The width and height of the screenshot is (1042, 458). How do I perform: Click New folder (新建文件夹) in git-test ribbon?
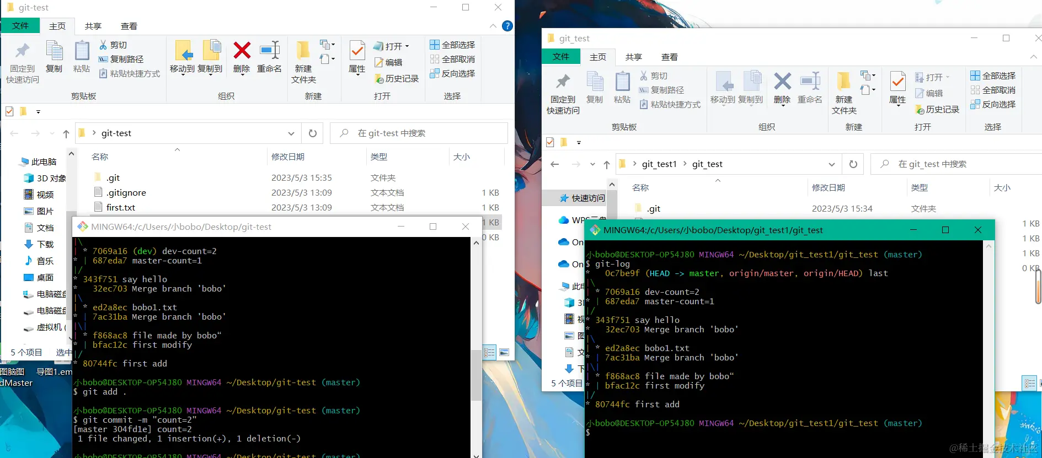(x=303, y=62)
